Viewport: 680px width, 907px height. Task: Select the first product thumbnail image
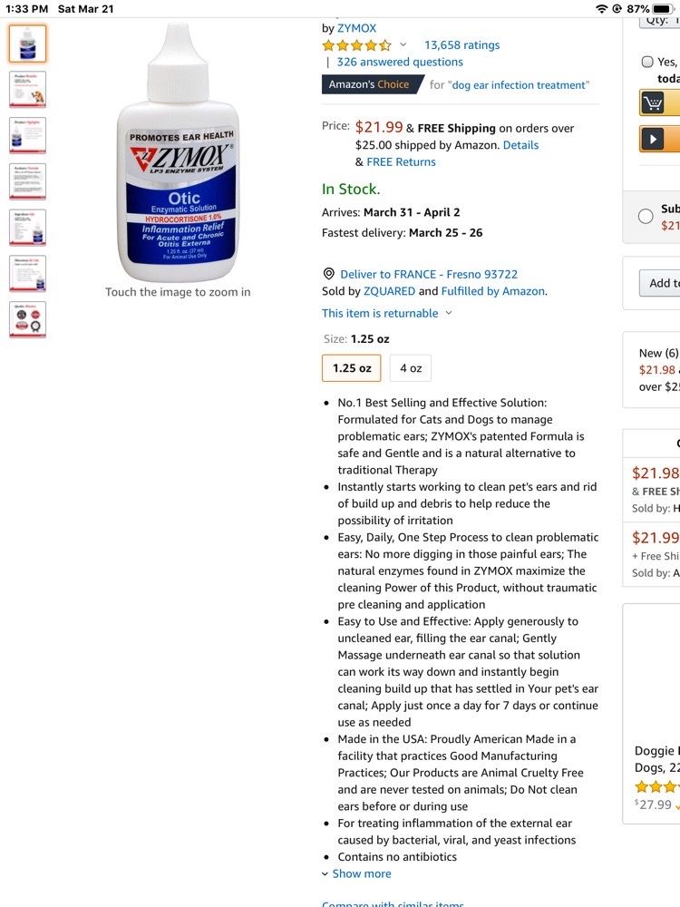tap(27, 44)
